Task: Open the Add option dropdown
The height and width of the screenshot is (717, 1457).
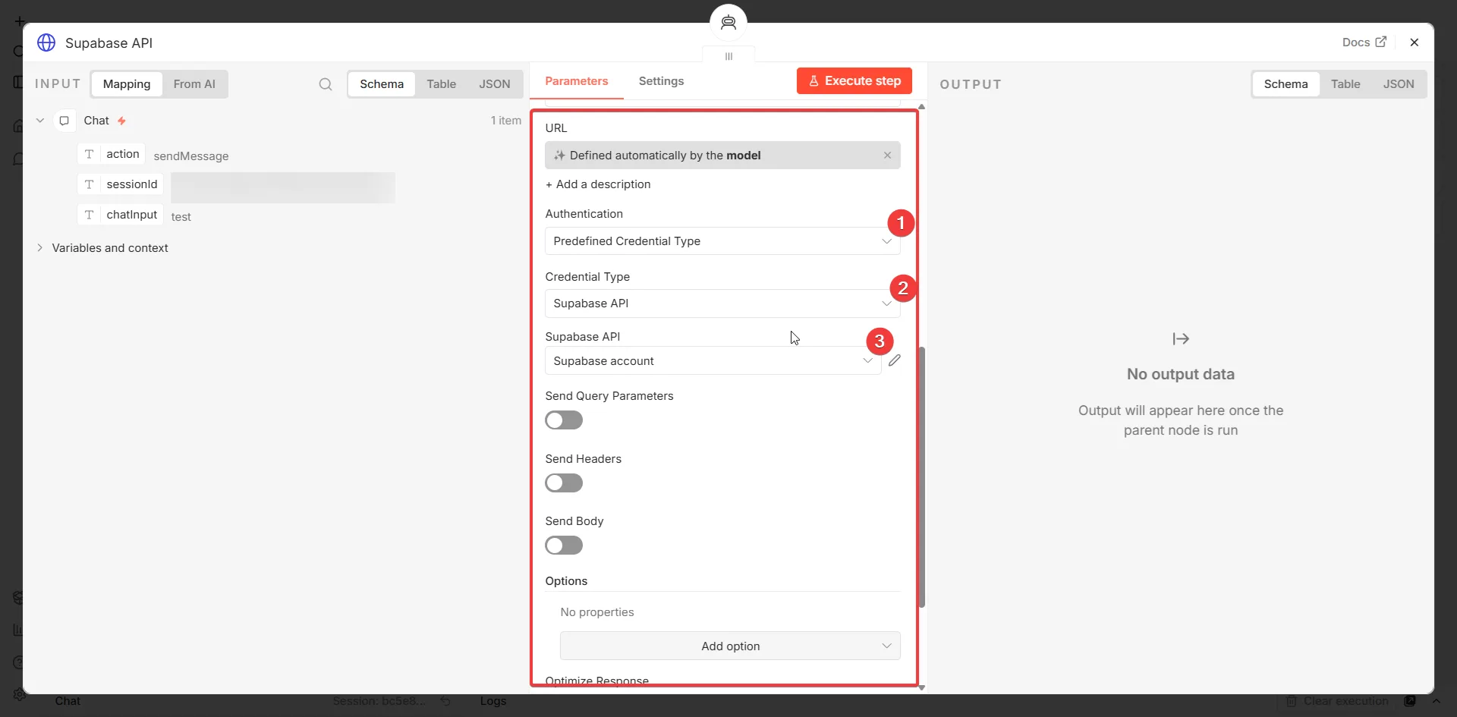Action: click(730, 646)
